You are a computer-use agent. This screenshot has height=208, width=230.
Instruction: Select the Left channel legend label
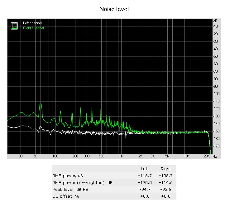pos(32,23)
